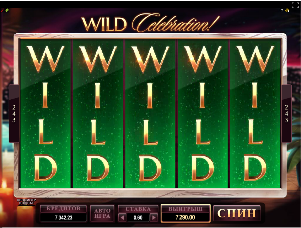Click the ВЫИГРЫШ win amount display
Screen dimensions: 301x228
186,213
